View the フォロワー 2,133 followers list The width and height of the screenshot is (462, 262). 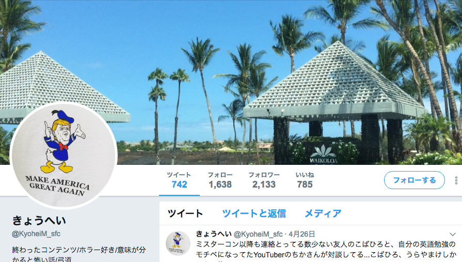point(264,180)
